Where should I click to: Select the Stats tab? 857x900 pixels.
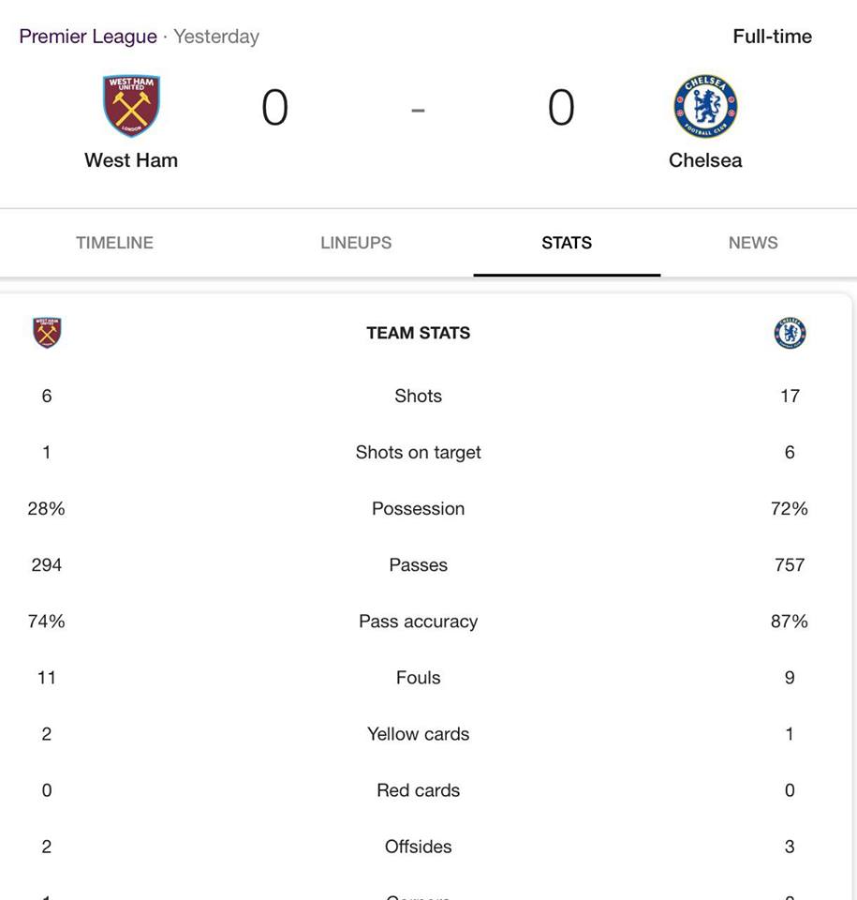tap(567, 243)
